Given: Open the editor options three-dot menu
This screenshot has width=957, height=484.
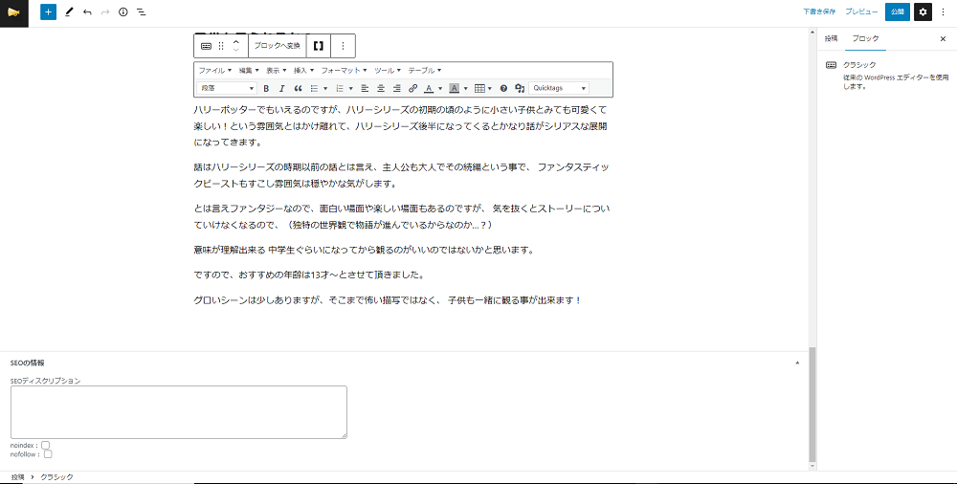Looking at the screenshot, I should (944, 11).
